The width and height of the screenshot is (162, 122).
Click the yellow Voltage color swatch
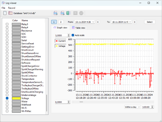(16, 98)
